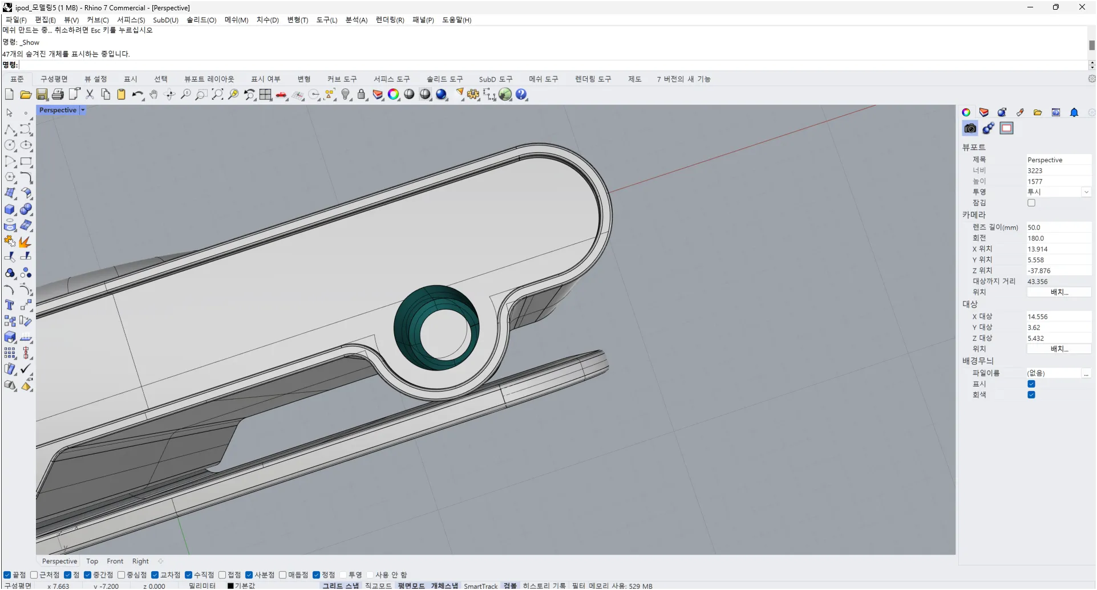
Task: Click the Print icon
Action: coord(58,95)
